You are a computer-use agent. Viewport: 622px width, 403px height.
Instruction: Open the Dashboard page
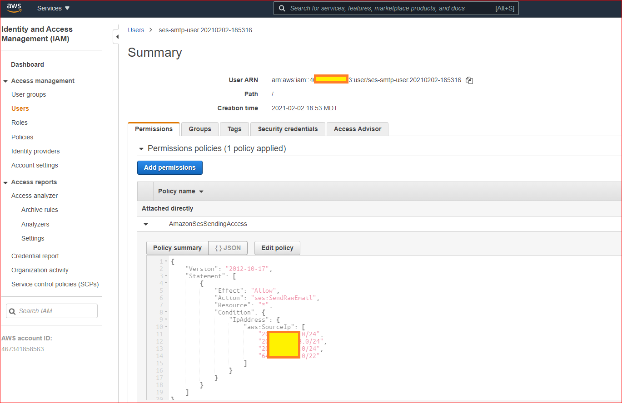point(28,64)
